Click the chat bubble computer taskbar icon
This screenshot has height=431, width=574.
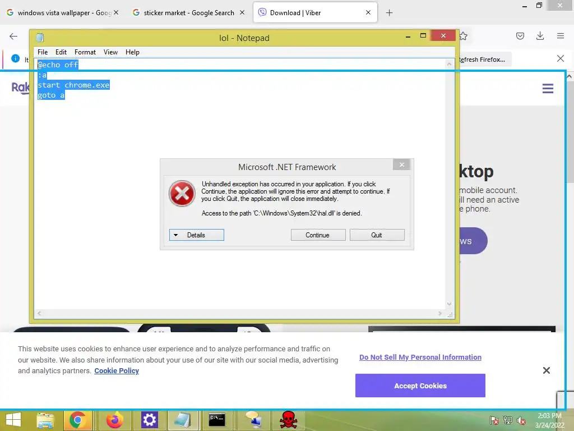254,420
